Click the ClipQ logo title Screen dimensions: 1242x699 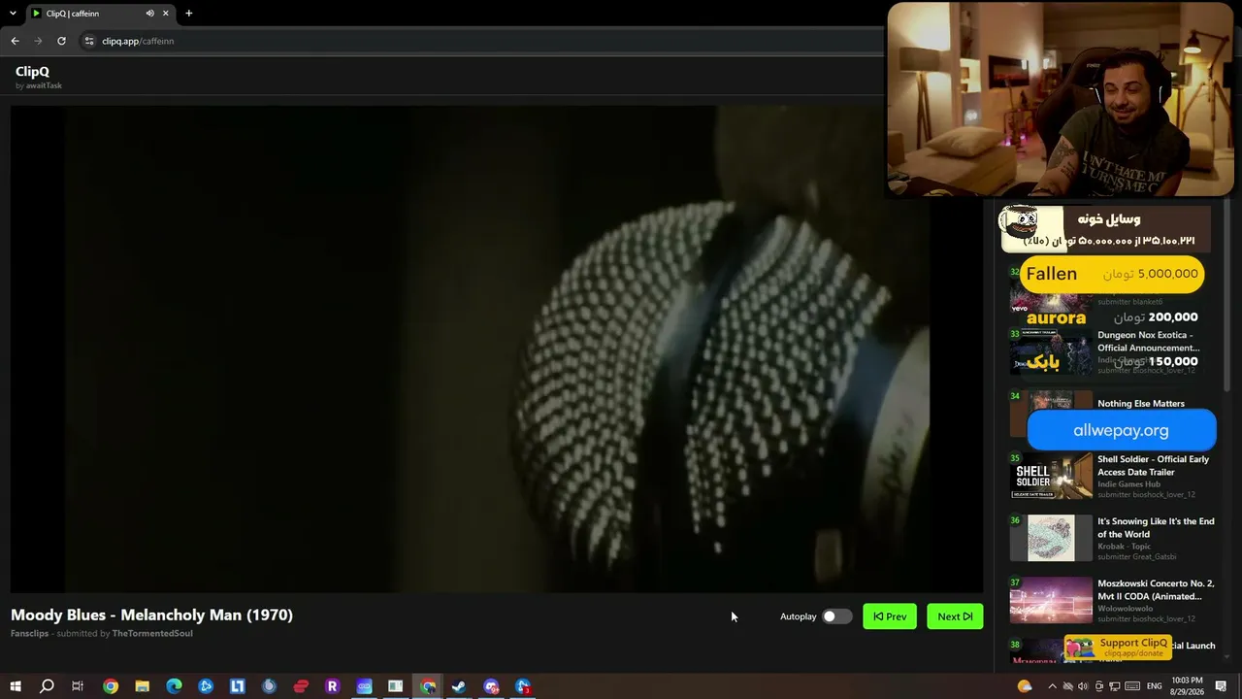tap(32, 71)
